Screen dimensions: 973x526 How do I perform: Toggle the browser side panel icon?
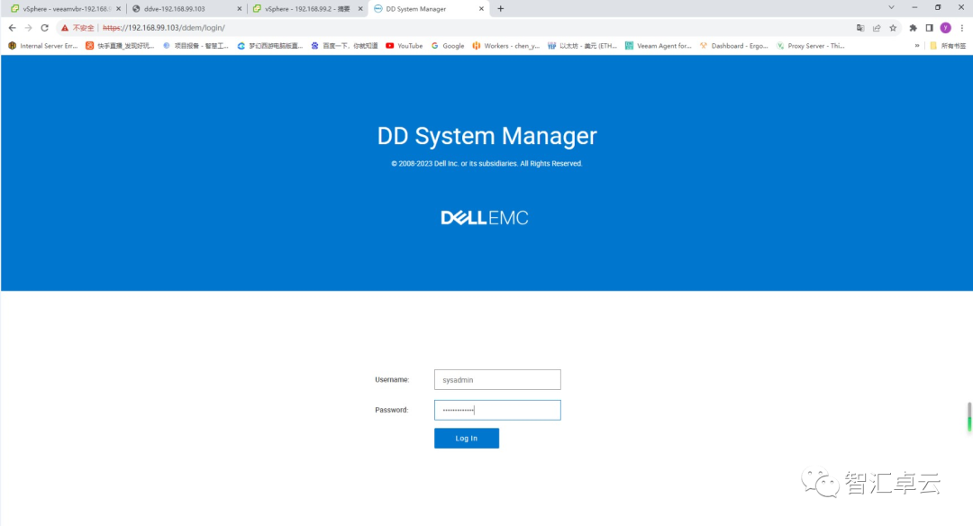[x=929, y=28]
